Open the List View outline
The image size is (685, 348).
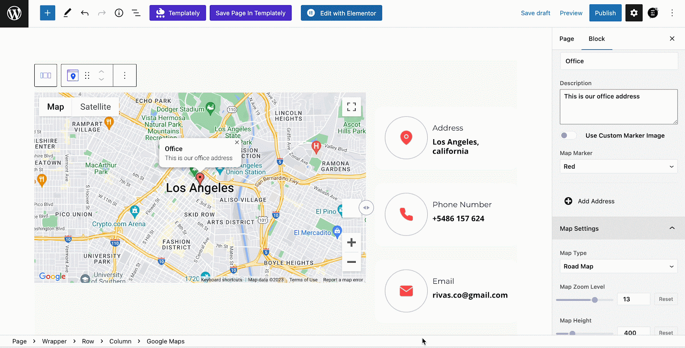coord(136,13)
